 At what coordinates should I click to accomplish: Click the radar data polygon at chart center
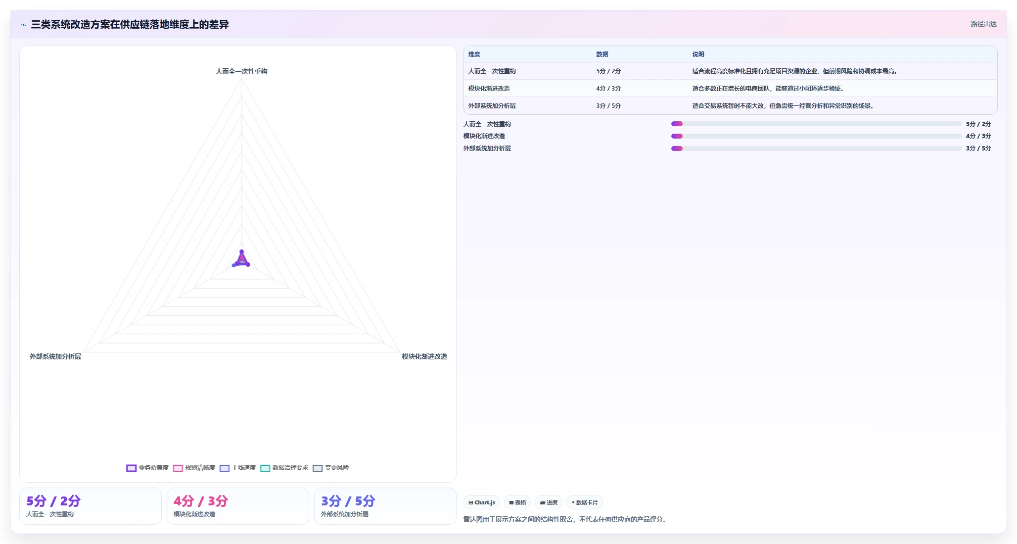[241, 260]
